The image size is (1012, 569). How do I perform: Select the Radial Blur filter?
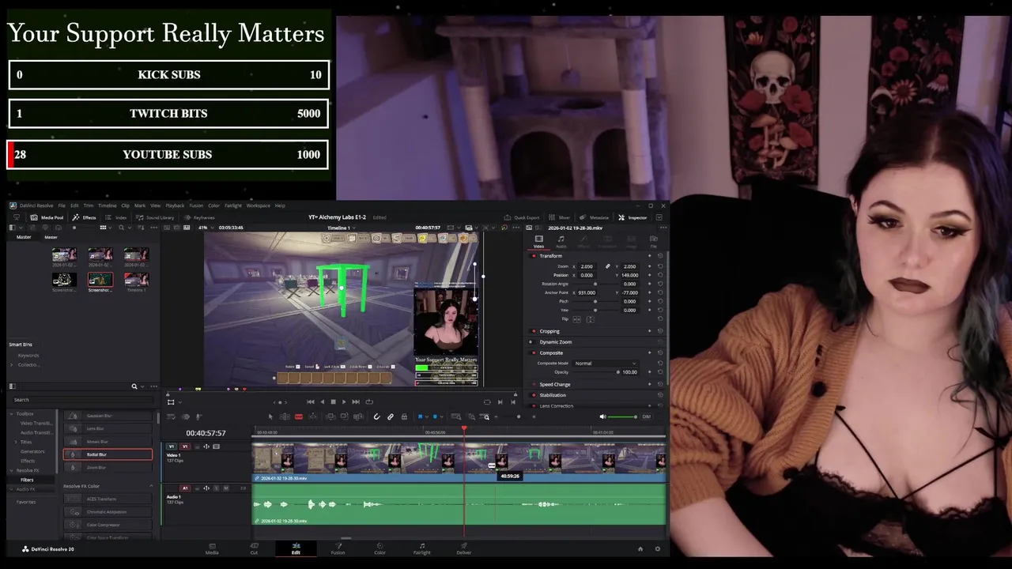pyautogui.click(x=108, y=454)
